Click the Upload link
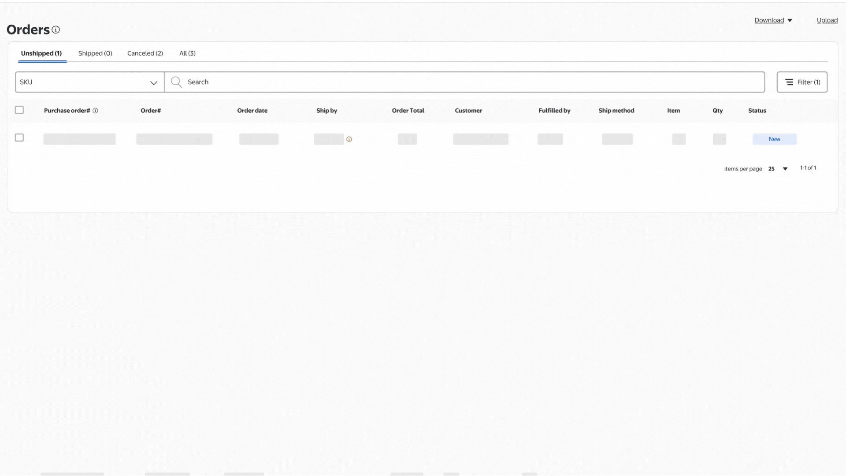 (x=827, y=20)
